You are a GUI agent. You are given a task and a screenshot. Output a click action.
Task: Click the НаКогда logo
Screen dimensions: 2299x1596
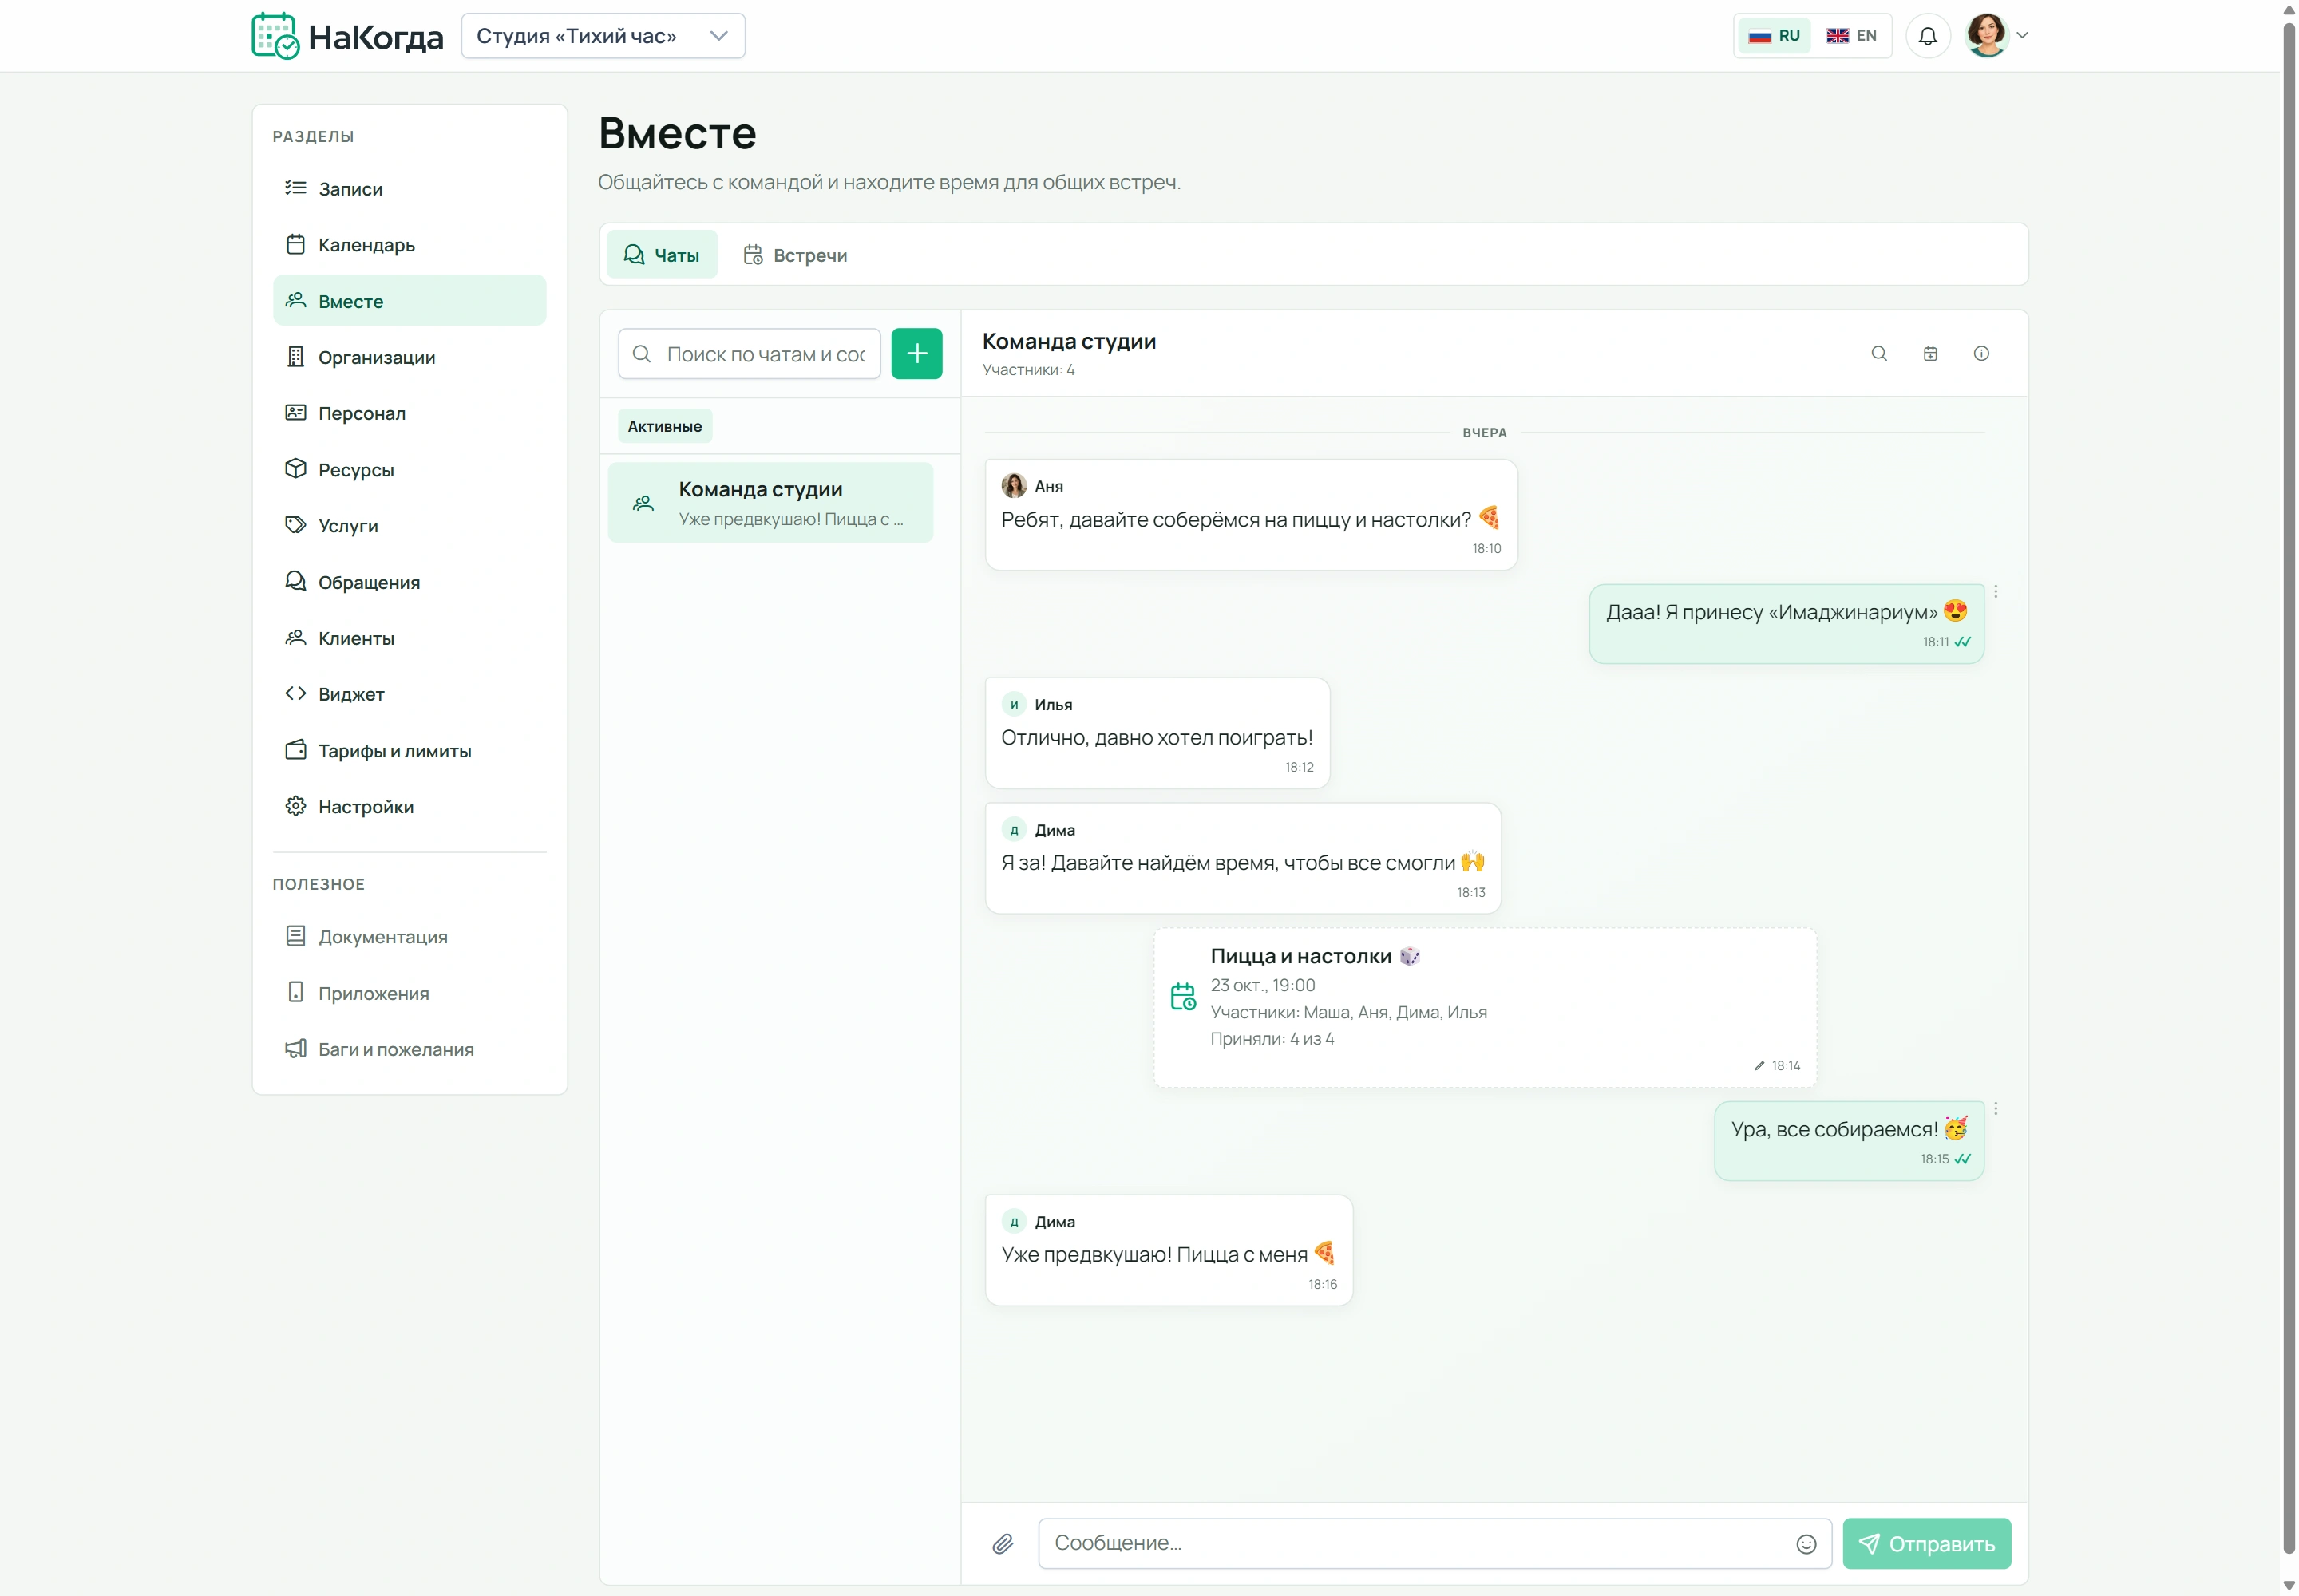346,36
